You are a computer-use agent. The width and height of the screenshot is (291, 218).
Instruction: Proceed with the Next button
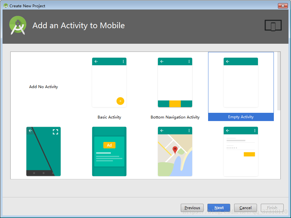(x=219, y=208)
